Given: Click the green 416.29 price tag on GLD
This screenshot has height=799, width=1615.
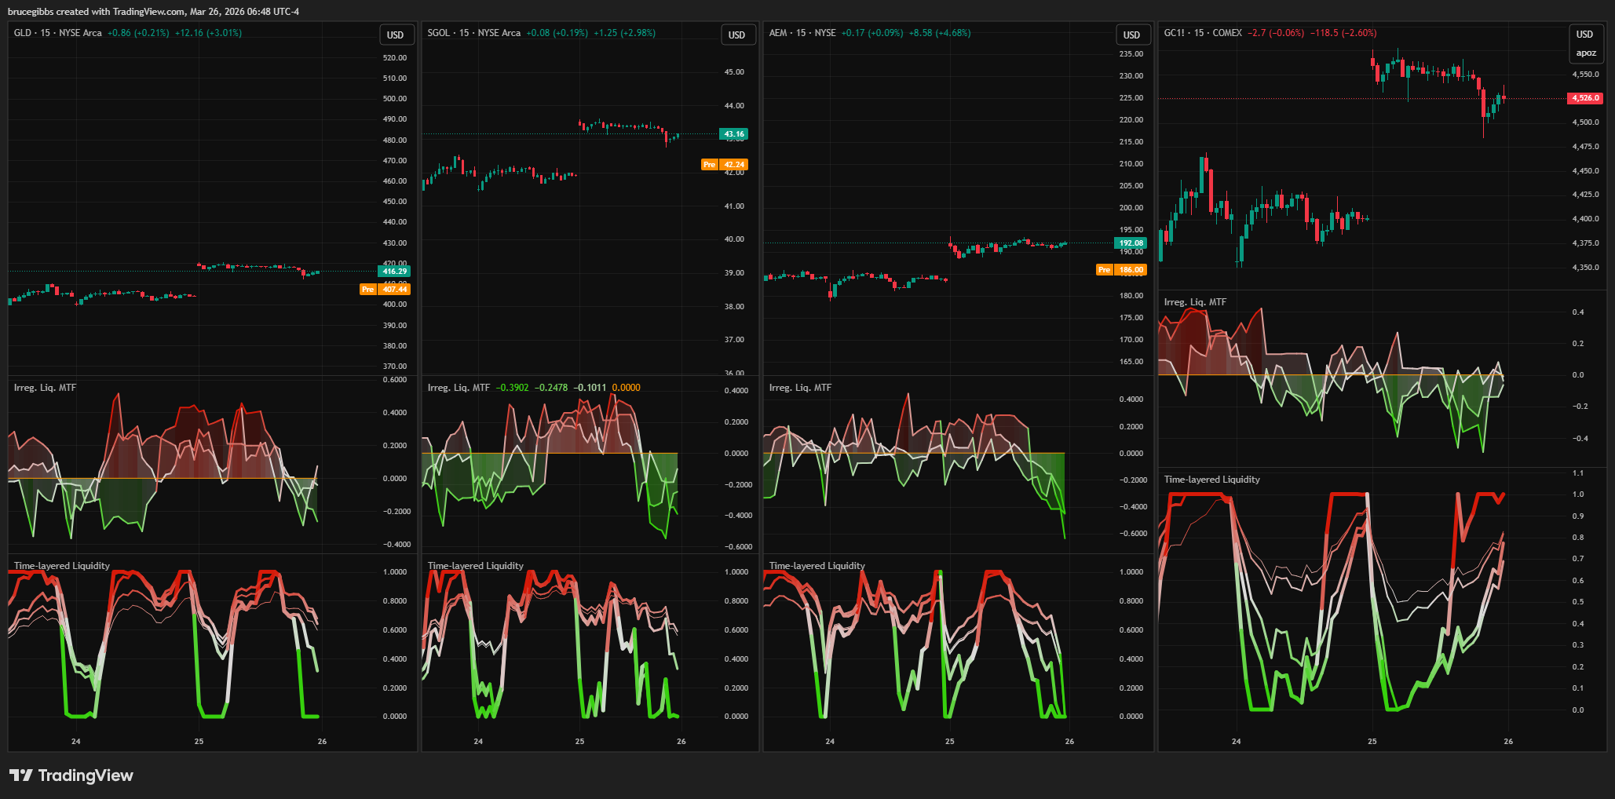Looking at the screenshot, I should click(x=395, y=272).
